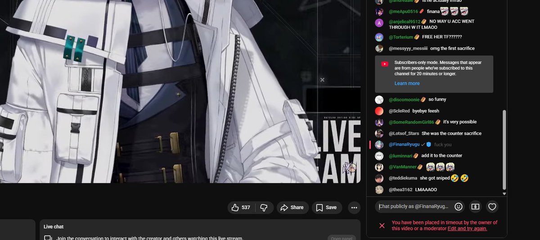Open 'Learn more' about subscribers-only mode
This screenshot has height=240, width=540.
407,83
